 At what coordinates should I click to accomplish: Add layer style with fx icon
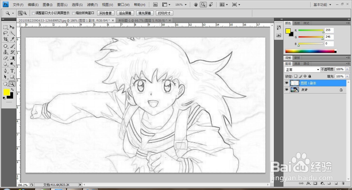[308, 184]
